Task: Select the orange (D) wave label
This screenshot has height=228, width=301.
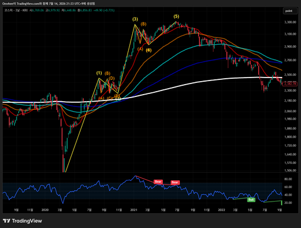Action: coord(112,78)
